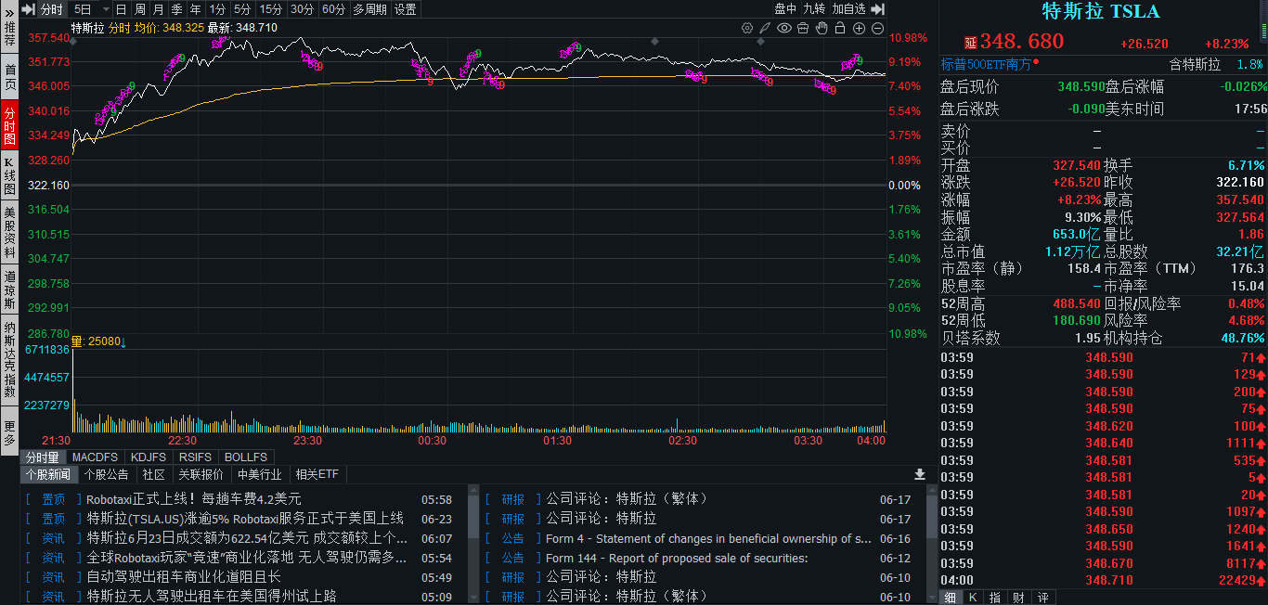Click the blue down arrow beside volume 25080
The height and width of the screenshot is (605, 1268).
click(x=123, y=341)
